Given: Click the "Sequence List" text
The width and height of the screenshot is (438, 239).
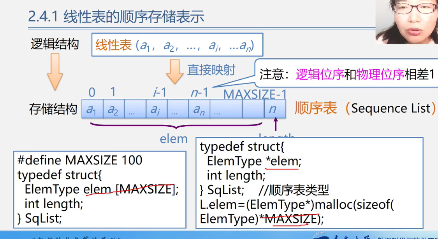Looking at the screenshot, I should tap(391, 108).
